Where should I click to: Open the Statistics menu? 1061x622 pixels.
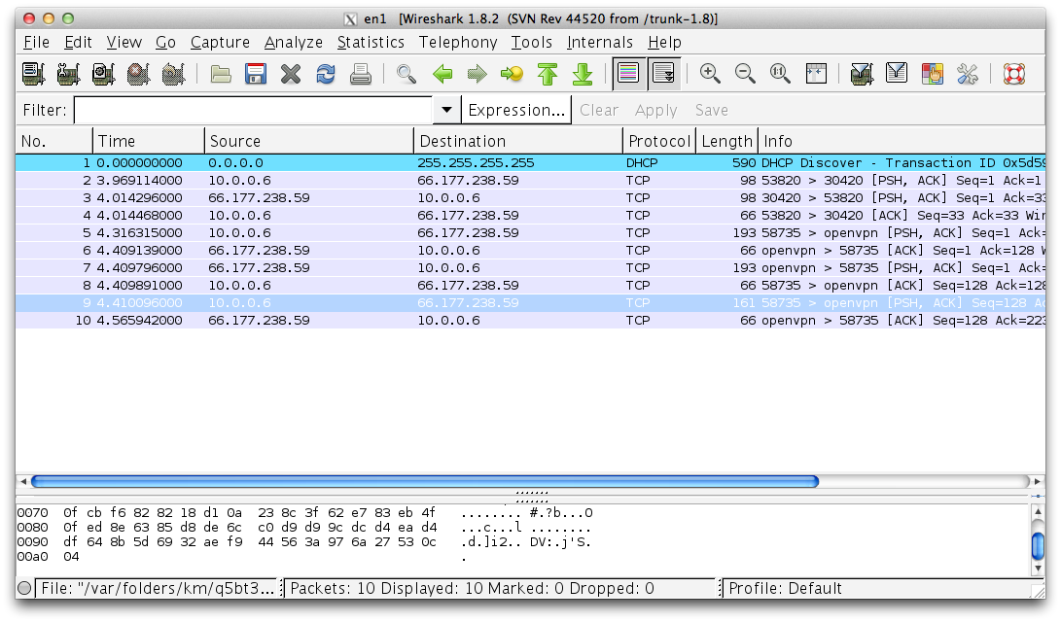click(x=371, y=43)
